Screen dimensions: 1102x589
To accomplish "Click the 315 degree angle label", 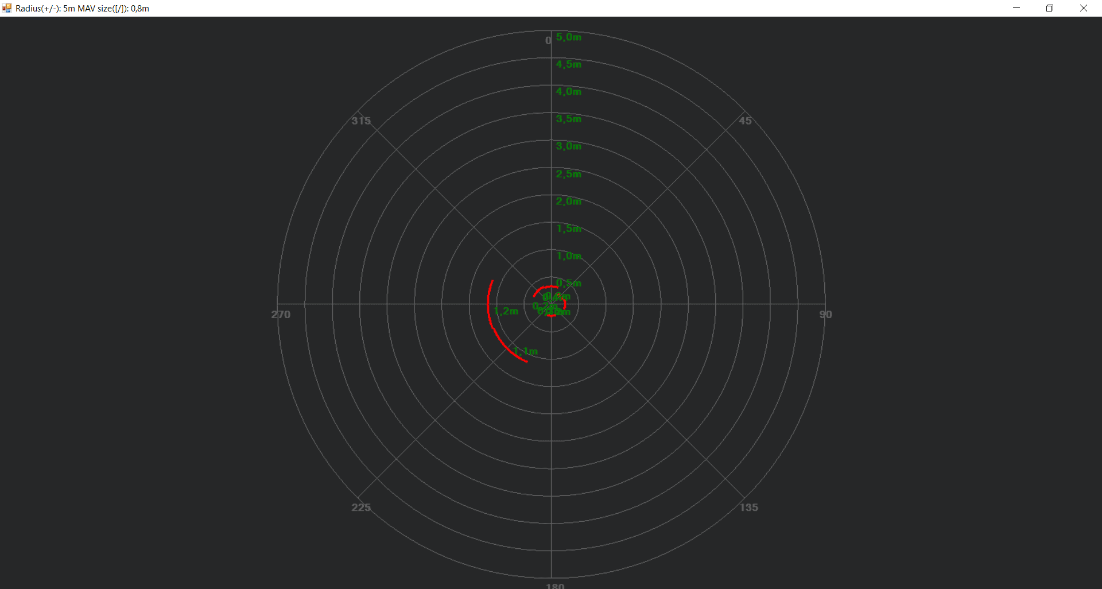I will [x=360, y=121].
